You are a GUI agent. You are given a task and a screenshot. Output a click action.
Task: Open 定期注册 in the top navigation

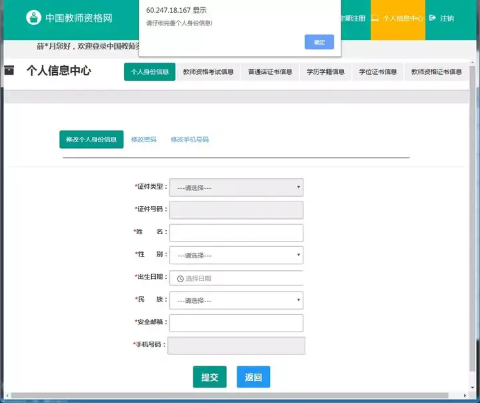pyautogui.click(x=353, y=19)
